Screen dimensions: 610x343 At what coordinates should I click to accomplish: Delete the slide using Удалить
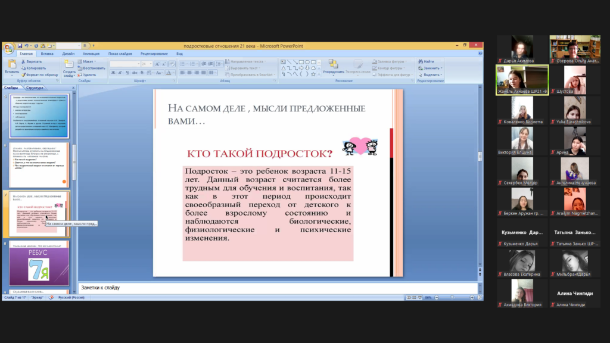click(87, 74)
